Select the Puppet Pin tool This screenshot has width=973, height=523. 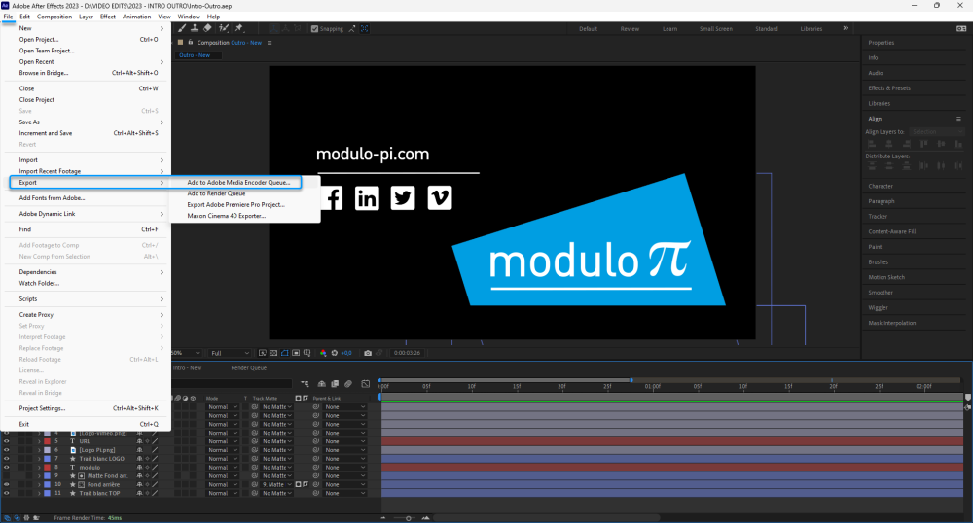[x=239, y=28]
